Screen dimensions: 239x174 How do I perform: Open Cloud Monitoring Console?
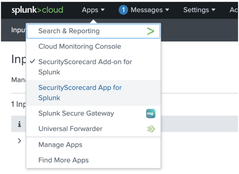(x=93, y=47)
